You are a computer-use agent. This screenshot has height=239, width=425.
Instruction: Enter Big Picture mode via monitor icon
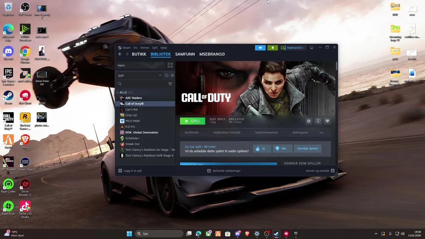tap(311, 48)
